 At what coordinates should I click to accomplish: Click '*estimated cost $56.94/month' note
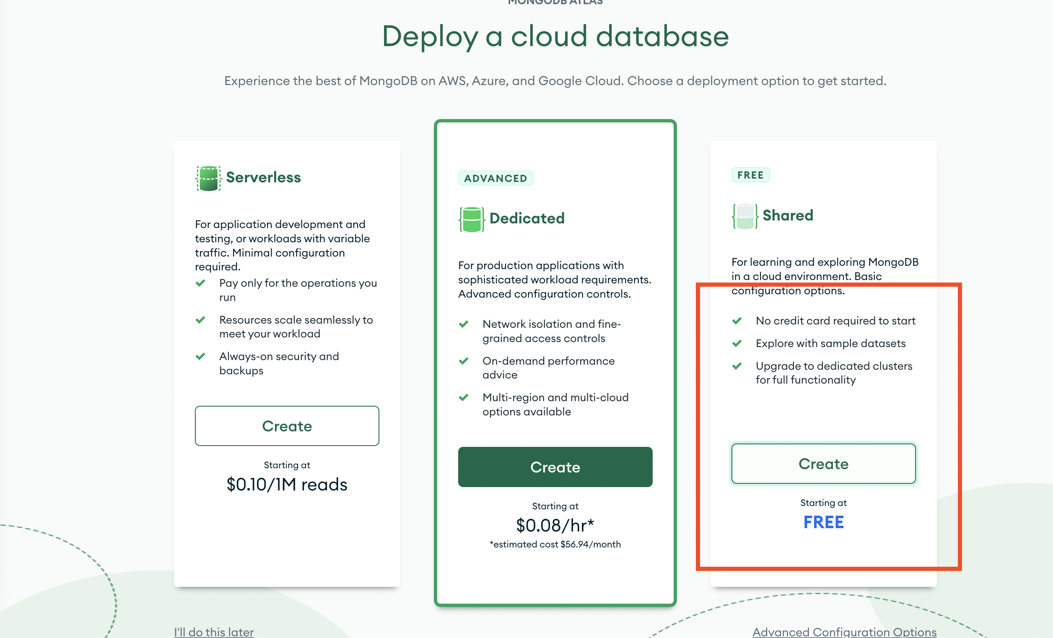(x=555, y=545)
